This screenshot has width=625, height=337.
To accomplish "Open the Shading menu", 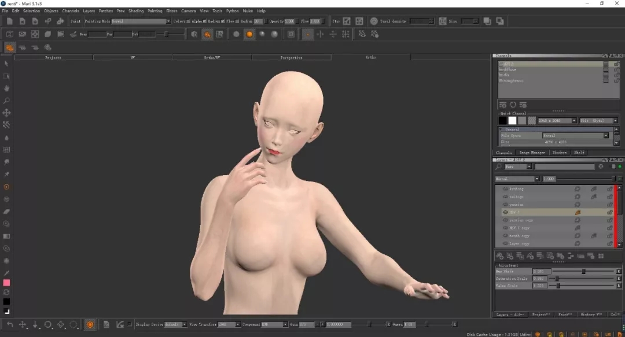I will click(x=136, y=11).
